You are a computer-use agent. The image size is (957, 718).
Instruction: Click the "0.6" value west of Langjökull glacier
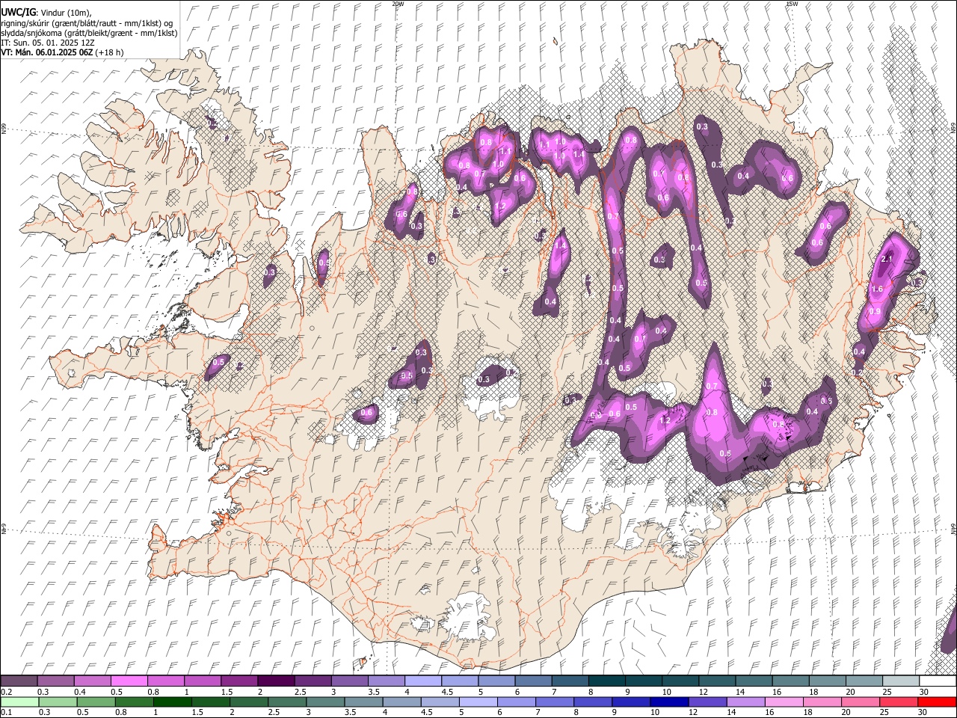tap(367, 413)
